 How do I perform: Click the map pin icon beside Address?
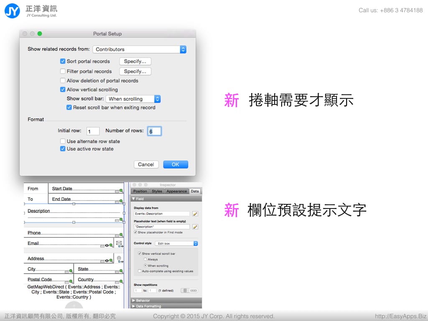119,259
